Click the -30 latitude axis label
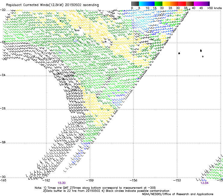 click(x=3, y=177)
